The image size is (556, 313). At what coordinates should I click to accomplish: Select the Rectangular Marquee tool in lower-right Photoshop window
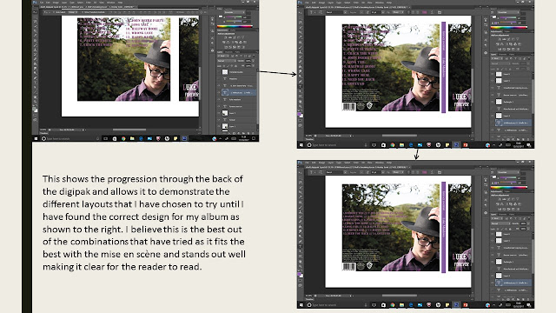pos(301,177)
